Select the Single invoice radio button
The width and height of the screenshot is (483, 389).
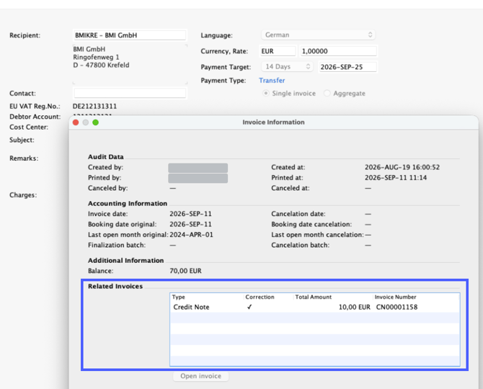pos(265,93)
